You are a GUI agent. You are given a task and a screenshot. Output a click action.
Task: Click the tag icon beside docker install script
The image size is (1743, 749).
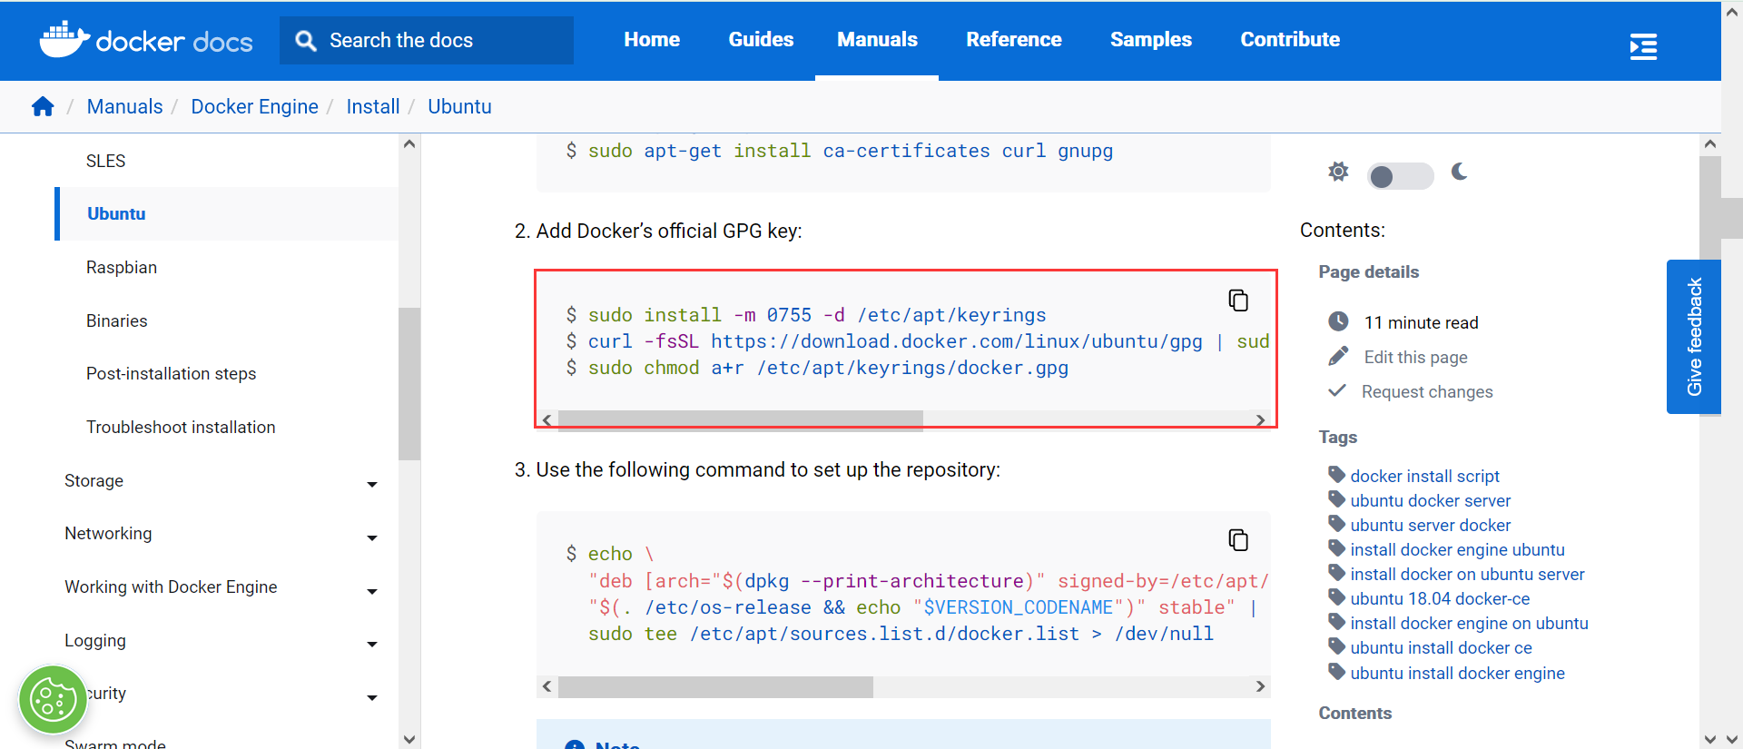1336,474
